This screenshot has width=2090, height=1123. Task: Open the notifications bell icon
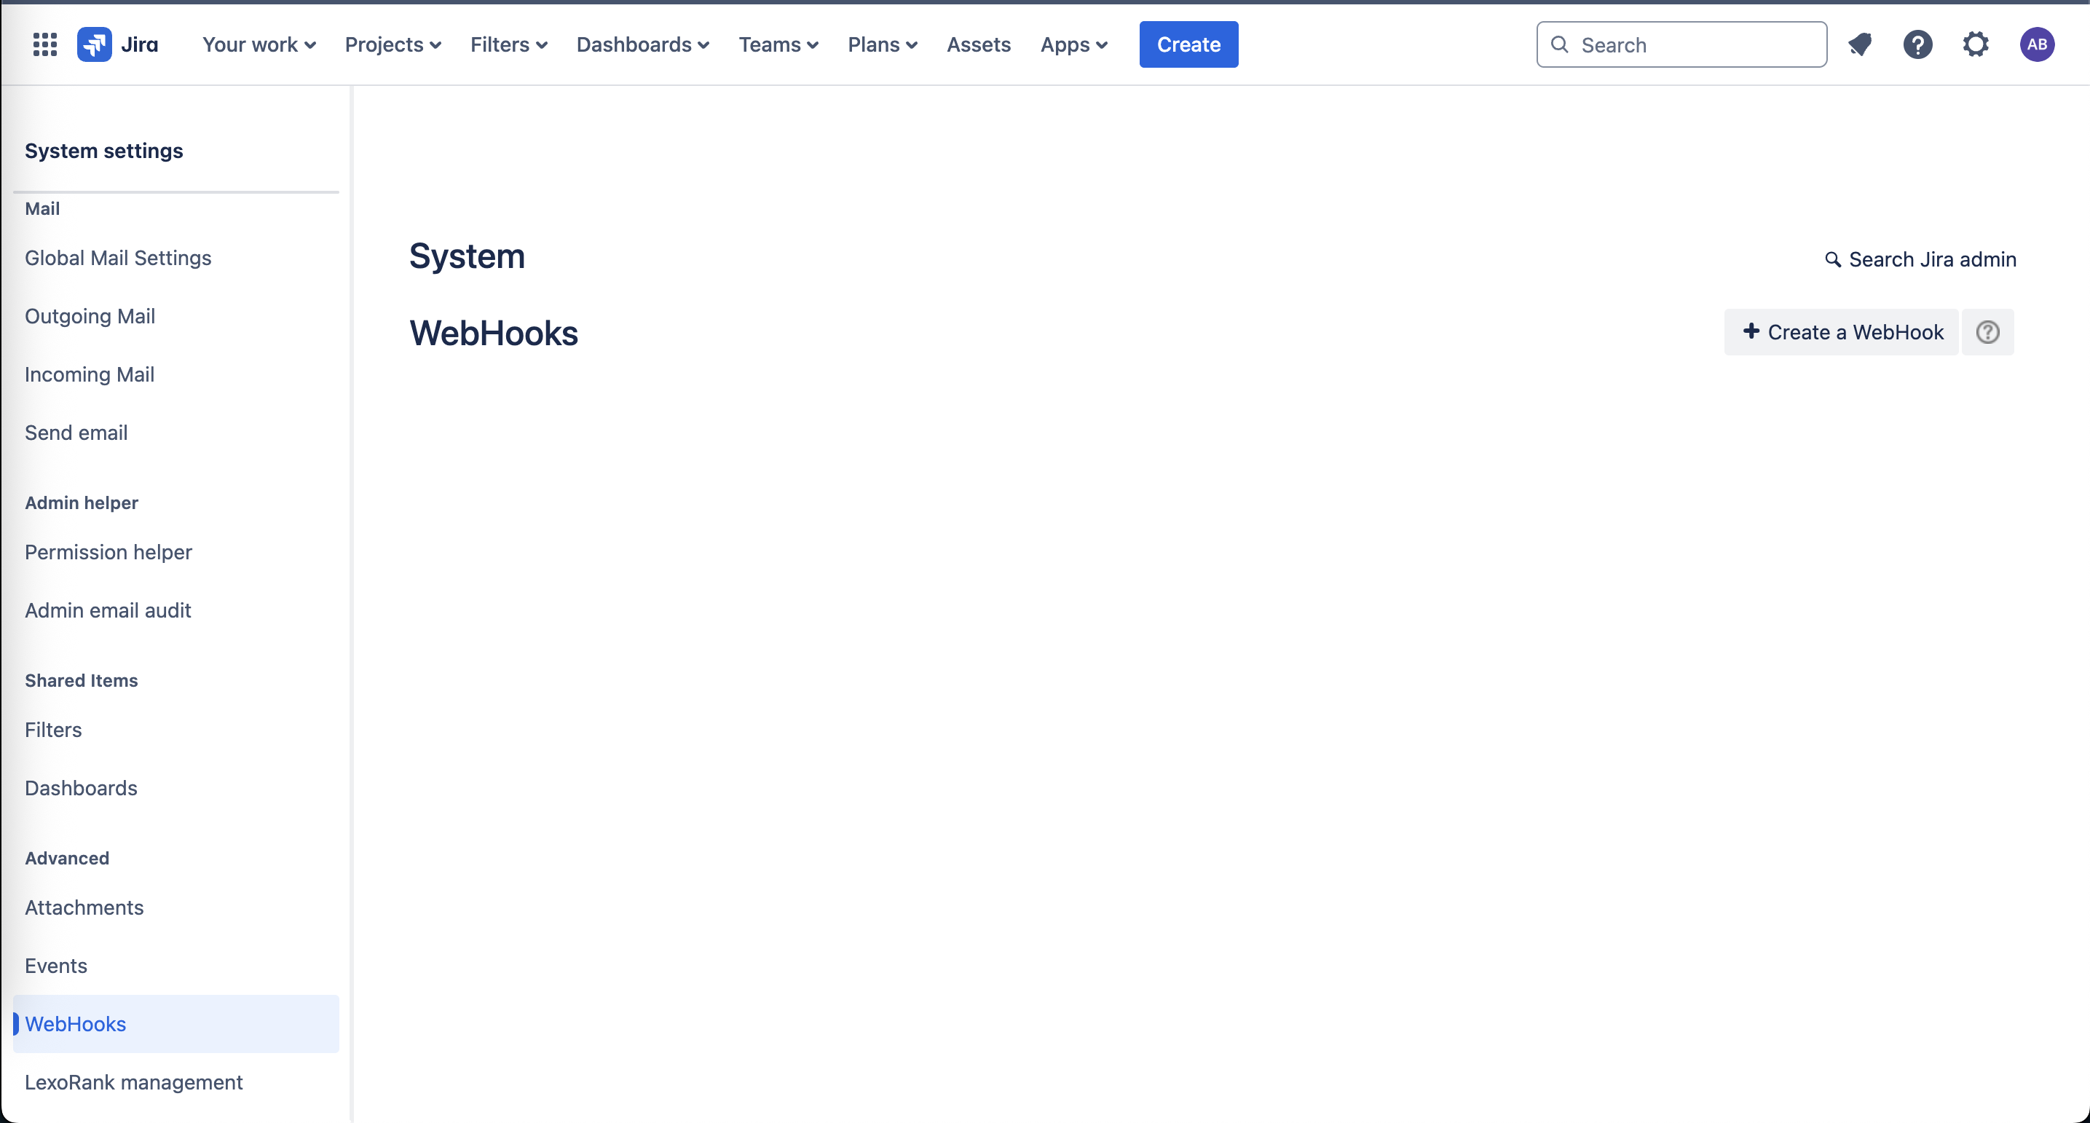pos(1860,44)
